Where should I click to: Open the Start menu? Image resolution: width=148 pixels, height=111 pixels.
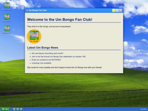click(5, 109)
